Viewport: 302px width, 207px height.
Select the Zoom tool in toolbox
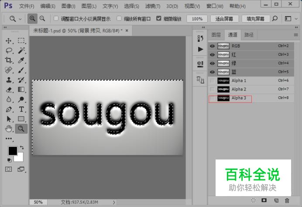[x=21, y=129]
